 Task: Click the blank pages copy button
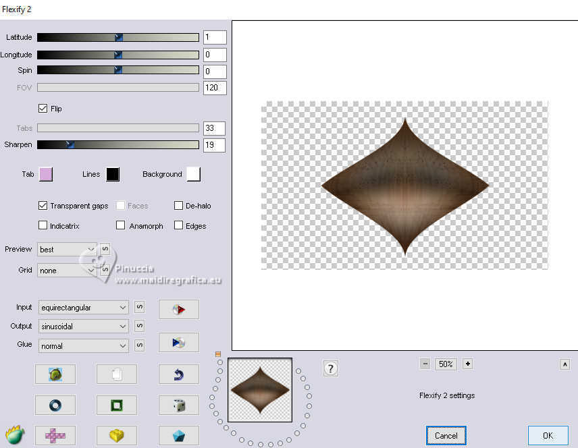[117, 374]
